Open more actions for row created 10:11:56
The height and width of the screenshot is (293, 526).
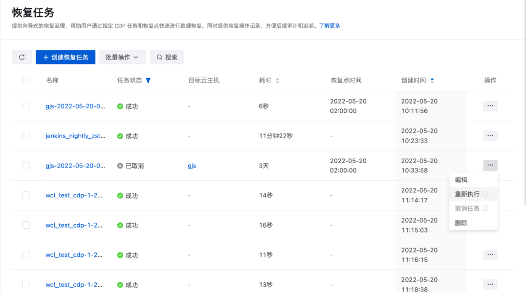[490, 106]
